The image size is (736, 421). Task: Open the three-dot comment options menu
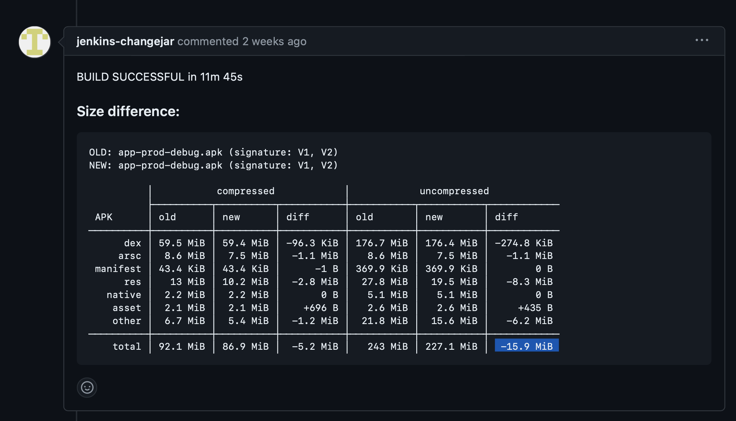click(702, 40)
